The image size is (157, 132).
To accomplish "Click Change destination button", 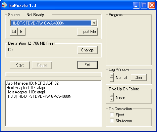I will point(88,50).
